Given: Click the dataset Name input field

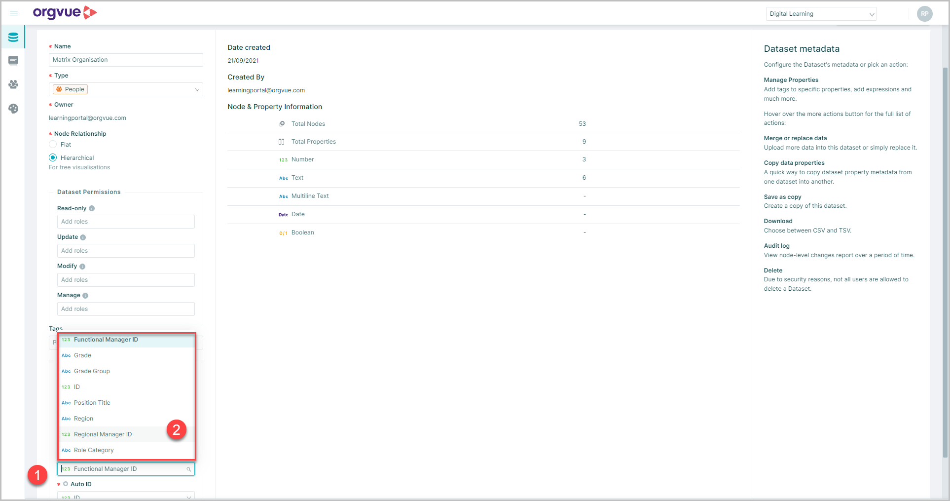Looking at the screenshot, I should [x=126, y=60].
